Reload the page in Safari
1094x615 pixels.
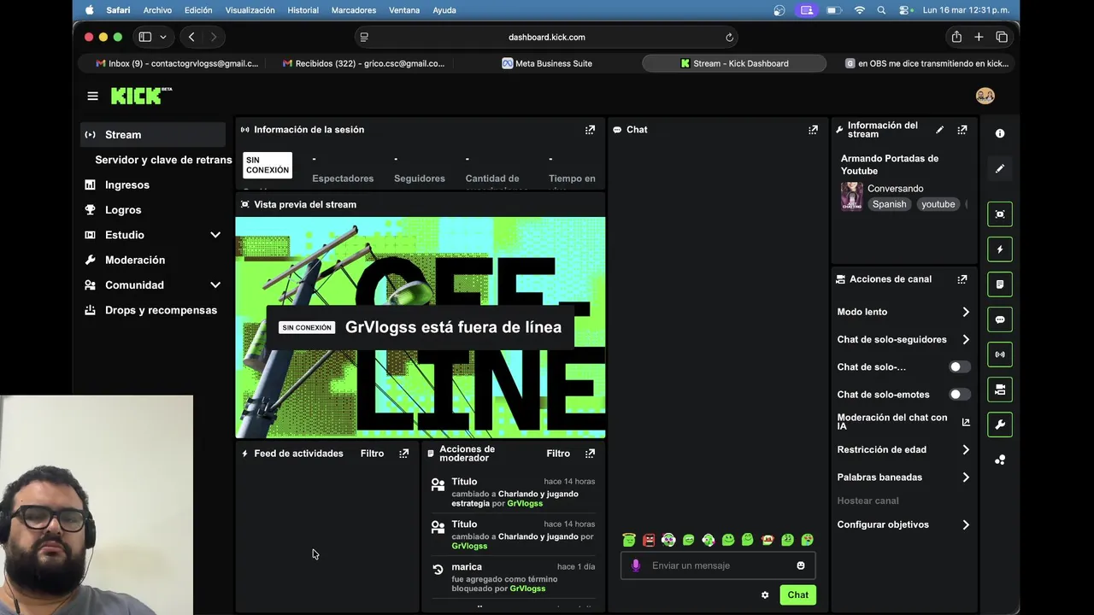point(729,37)
